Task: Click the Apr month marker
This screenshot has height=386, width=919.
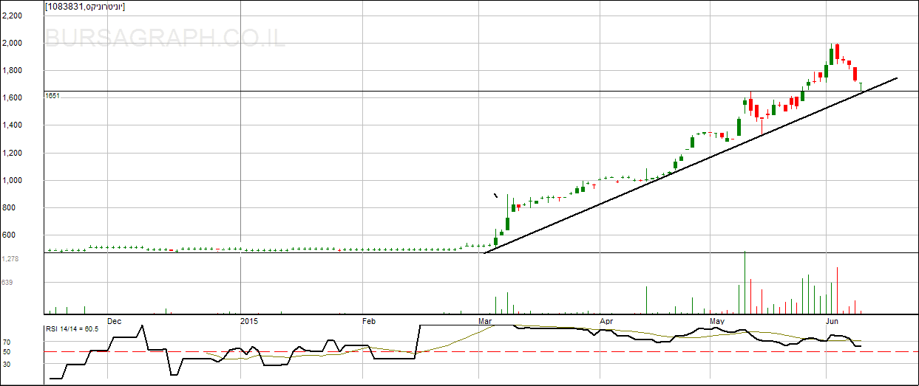Action: pos(606,321)
